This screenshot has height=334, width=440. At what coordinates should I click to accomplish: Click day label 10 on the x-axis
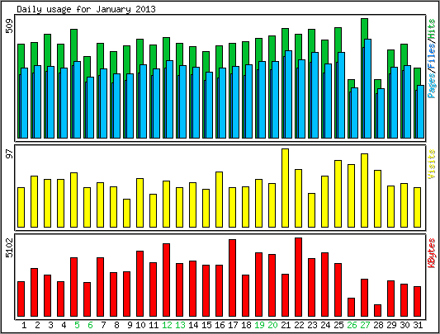pos(140,325)
